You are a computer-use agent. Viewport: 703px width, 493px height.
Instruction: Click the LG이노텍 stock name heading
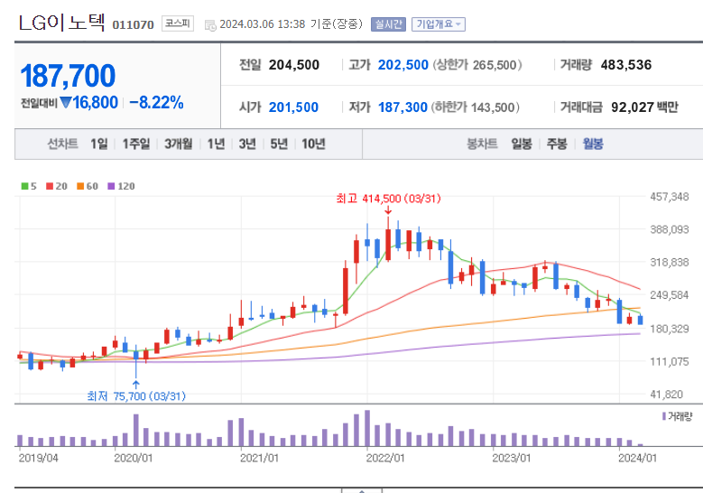tap(62, 23)
